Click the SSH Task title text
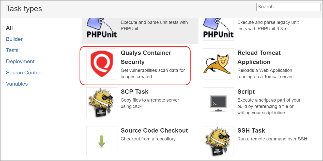 251,130
